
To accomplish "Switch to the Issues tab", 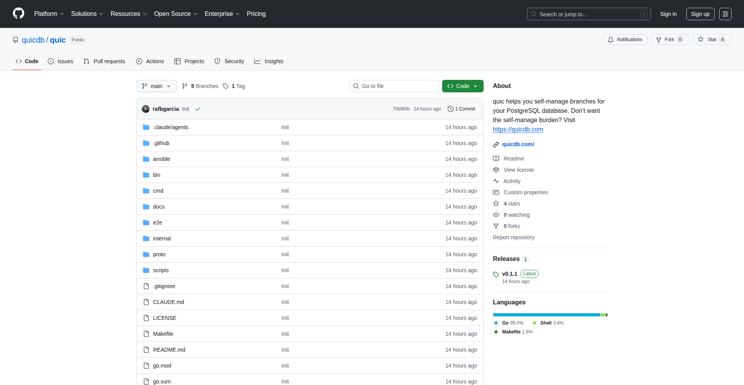I will point(60,61).
